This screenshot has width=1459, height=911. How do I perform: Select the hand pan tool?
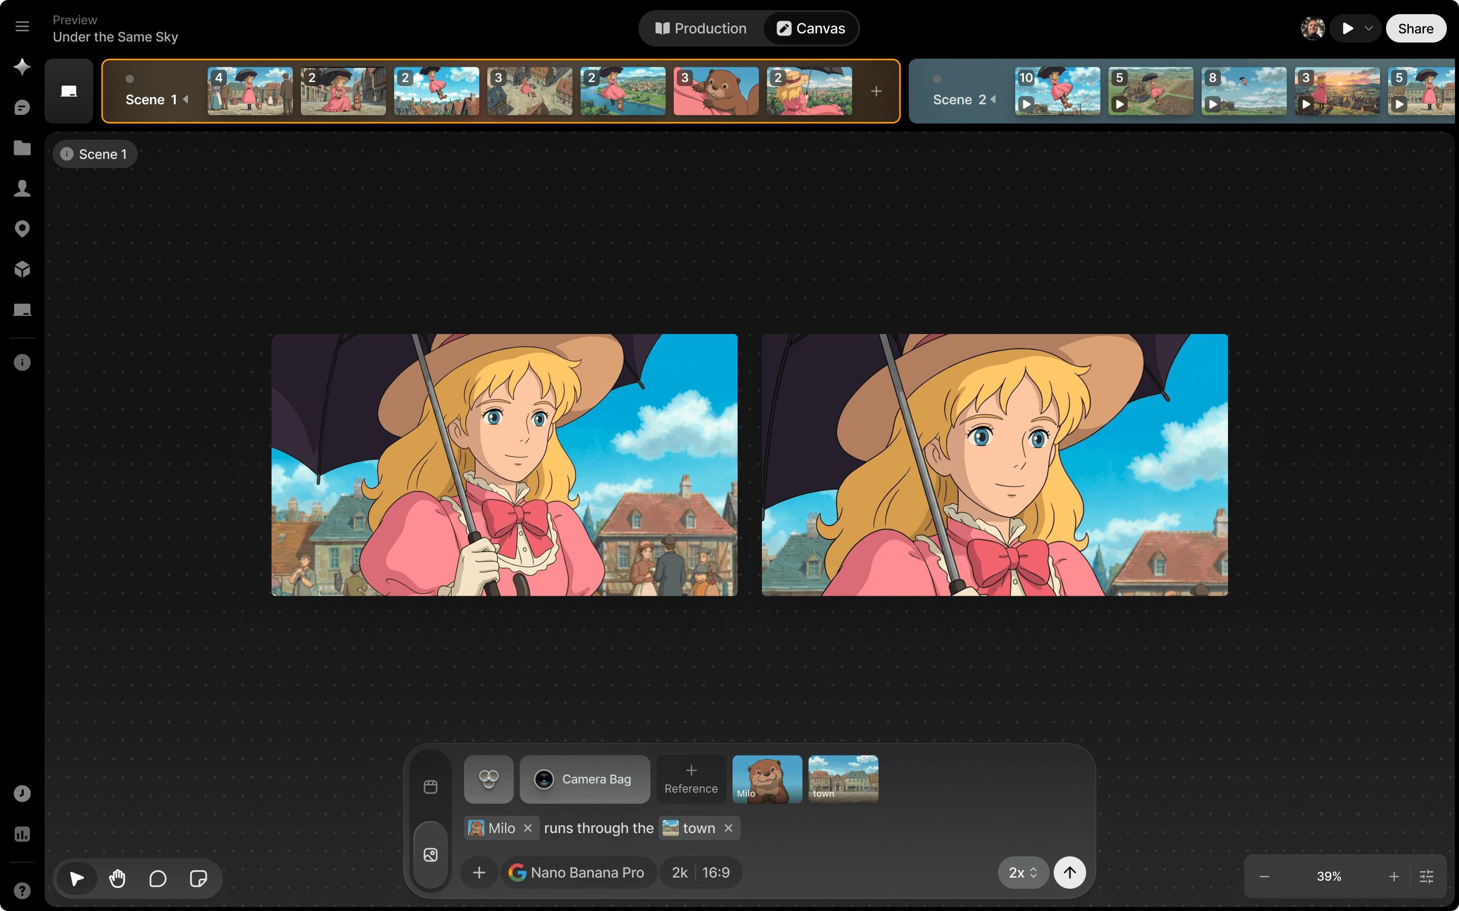coord(118,879)
